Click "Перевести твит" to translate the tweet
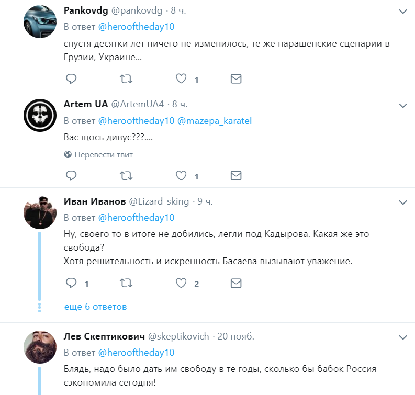The height and width of the screenshot is (395, 415). 103,155
